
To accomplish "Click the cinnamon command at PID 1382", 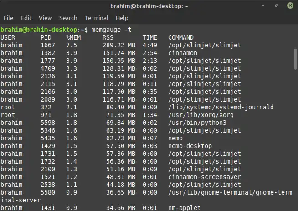I will 183,53.
